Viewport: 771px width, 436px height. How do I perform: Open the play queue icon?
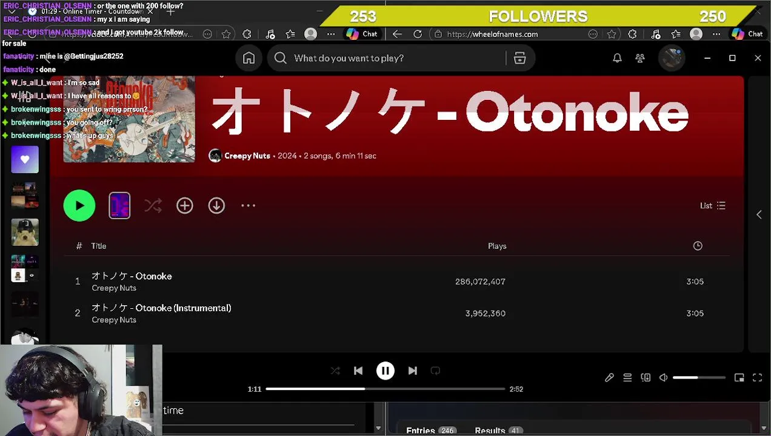pos(627,378)
